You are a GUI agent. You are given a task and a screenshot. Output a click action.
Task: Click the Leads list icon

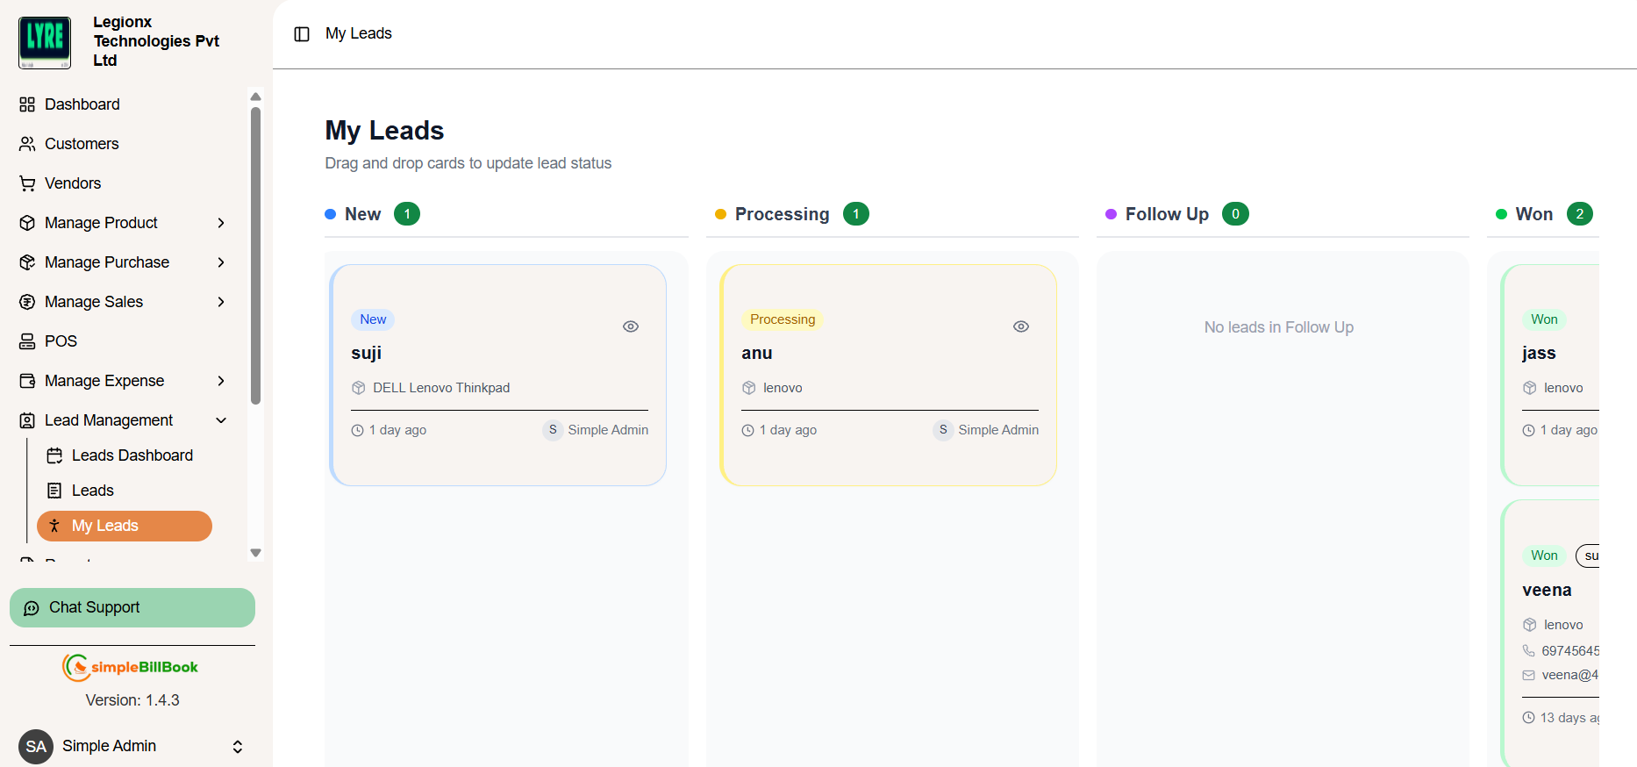54,491
